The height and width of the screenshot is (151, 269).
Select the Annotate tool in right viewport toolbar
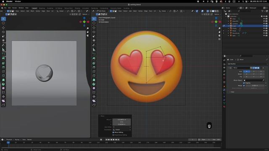point(94,45)
